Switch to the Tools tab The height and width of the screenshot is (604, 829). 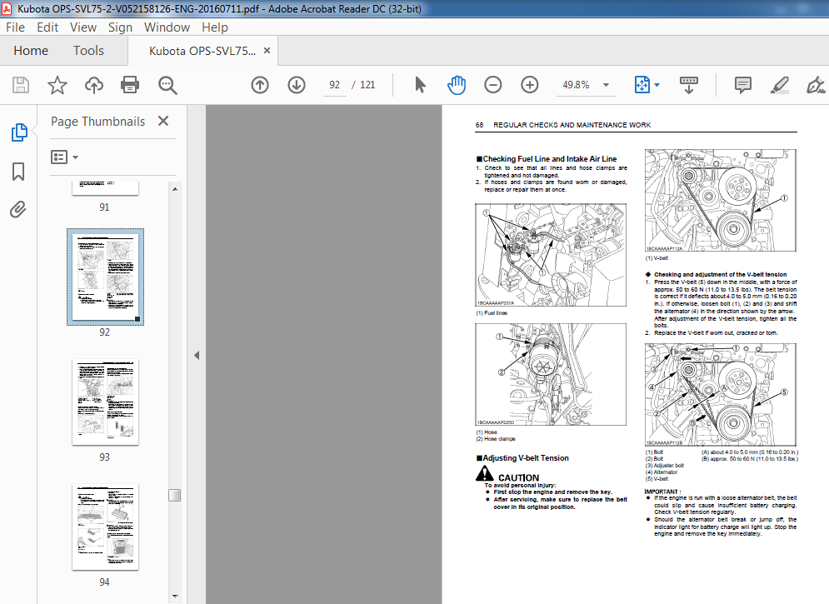click(88, 51)
